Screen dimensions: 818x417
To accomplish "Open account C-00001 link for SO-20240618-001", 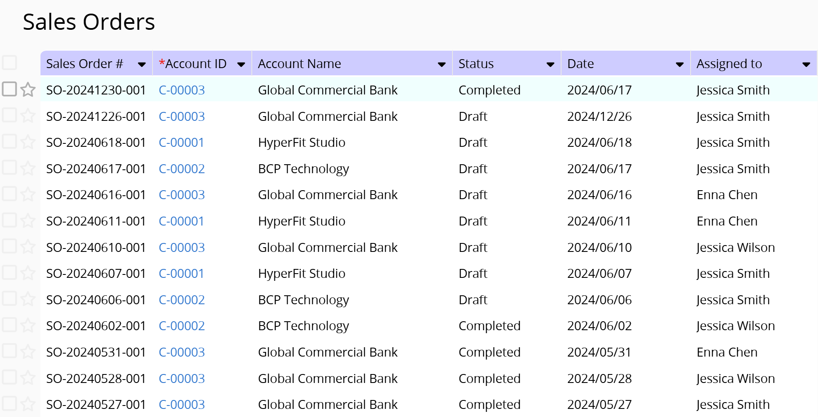I will [x=181, y=143].
